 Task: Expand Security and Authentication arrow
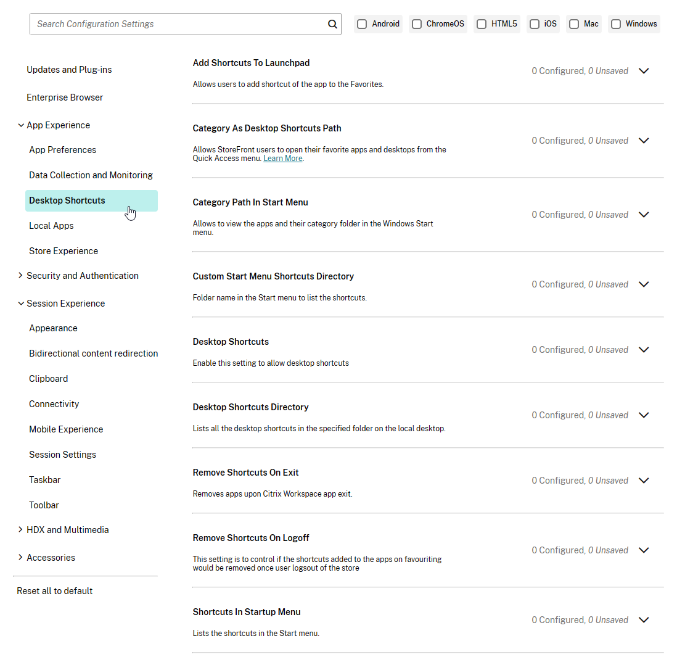20,276
